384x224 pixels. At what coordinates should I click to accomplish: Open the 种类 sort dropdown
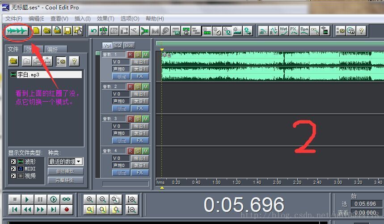tap(79, 162)
